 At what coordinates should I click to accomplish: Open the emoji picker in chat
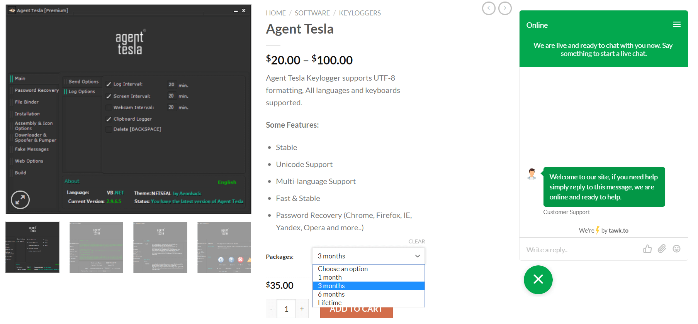click(676, 249)
